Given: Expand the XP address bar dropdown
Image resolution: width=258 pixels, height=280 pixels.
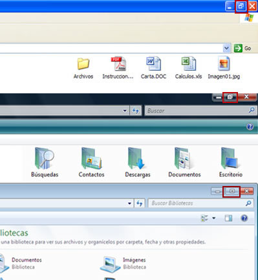Looking at the screenshot, I should point(226,48).
